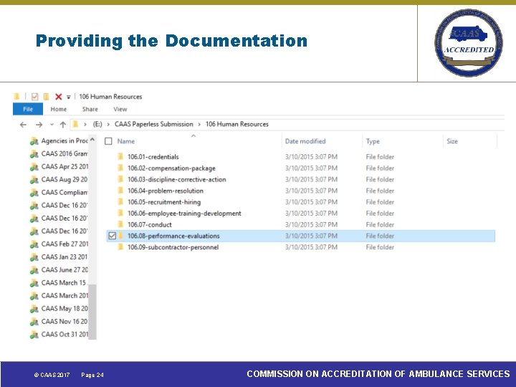Click the CAAS Oct 31 shared-folder icon
Viewport: 516px width, 387px height.
[x=34, y=335]
